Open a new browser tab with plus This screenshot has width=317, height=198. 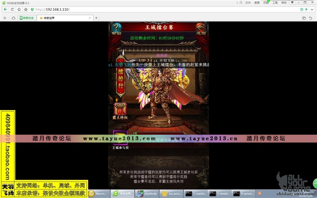(96, 18)
